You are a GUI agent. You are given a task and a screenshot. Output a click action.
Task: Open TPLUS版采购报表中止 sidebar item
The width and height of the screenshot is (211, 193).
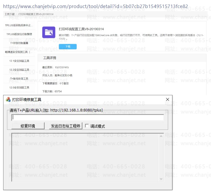(x=19, y=25)
